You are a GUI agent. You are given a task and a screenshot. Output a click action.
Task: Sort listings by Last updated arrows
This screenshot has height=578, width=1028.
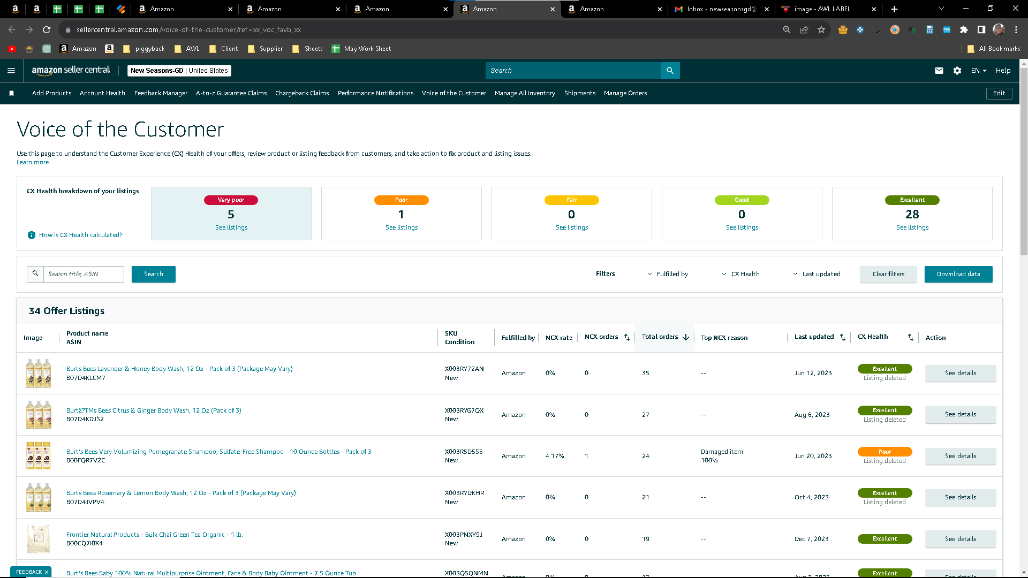click(x=843, y=337)
